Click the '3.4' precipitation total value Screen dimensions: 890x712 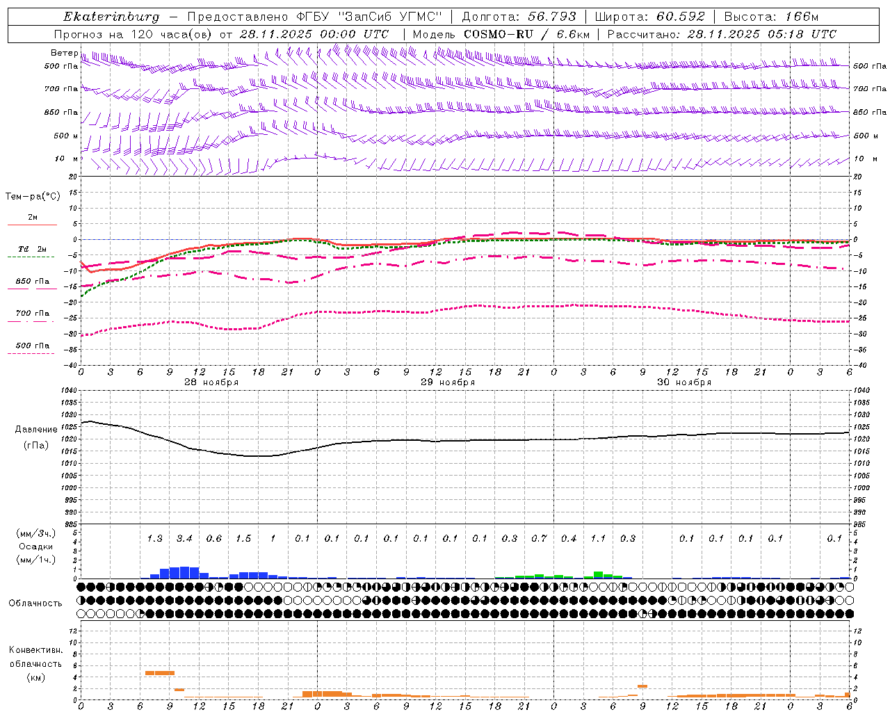(x=184, y=539)
